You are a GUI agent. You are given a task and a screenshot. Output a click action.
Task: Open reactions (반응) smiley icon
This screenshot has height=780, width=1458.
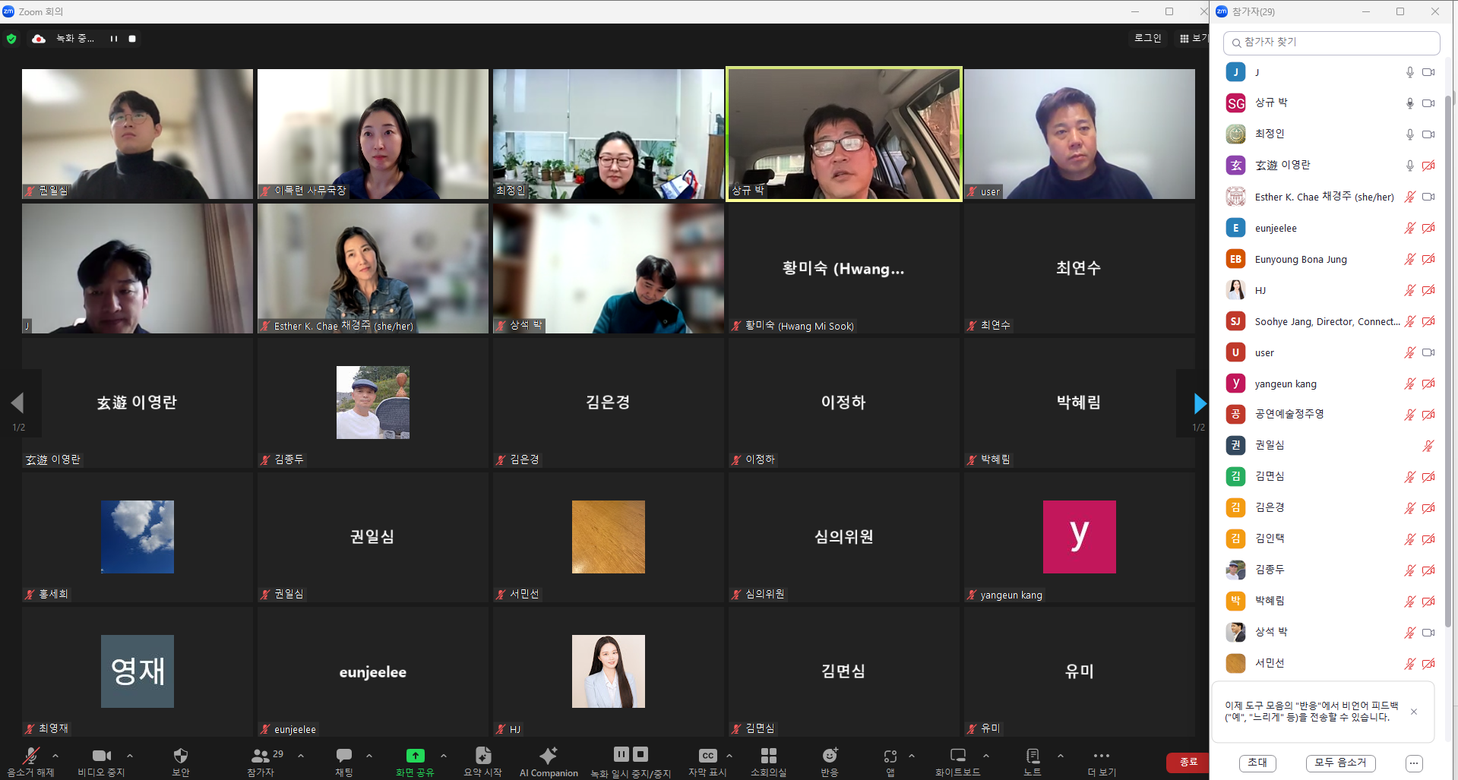point(829,756)
